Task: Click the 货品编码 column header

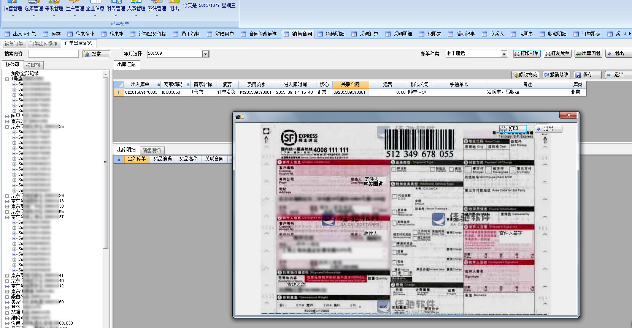Action: click(x=162, y=159)
